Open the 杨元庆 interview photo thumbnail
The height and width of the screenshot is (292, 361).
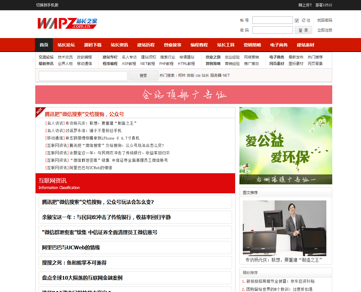point(284,228)
